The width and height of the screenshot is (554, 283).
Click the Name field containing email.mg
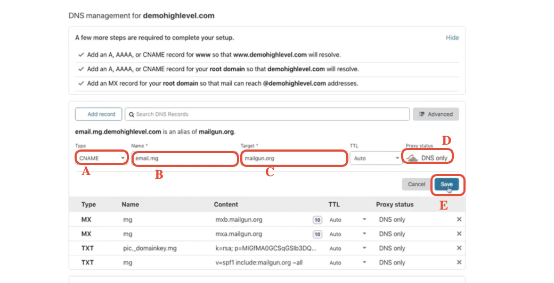click(x=184, y=159)
